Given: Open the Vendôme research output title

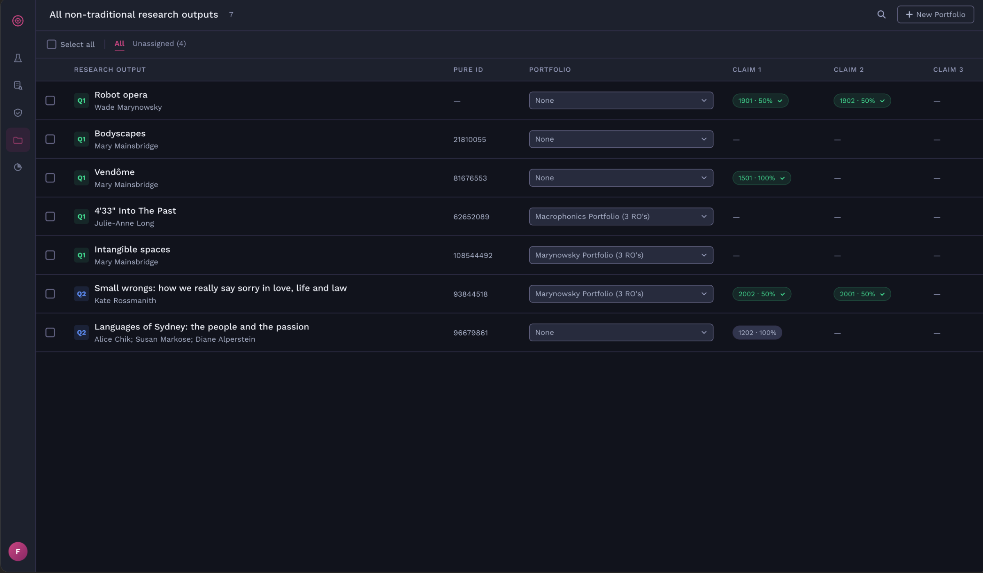Looking at the screenshot, I should (114, 172).
